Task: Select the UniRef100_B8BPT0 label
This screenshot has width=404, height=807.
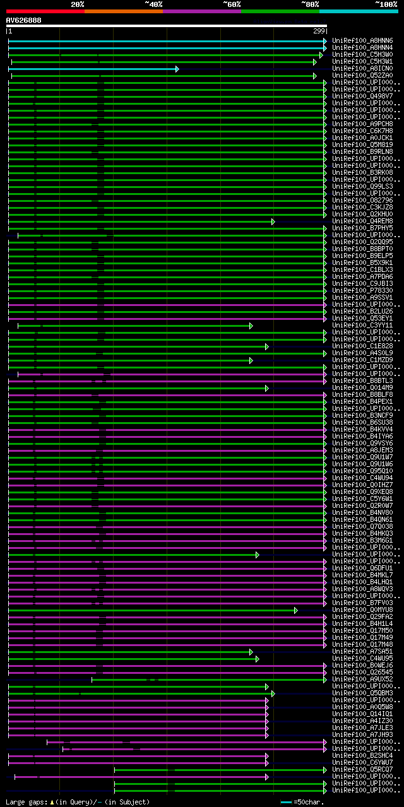Action: tap(362, 249)
